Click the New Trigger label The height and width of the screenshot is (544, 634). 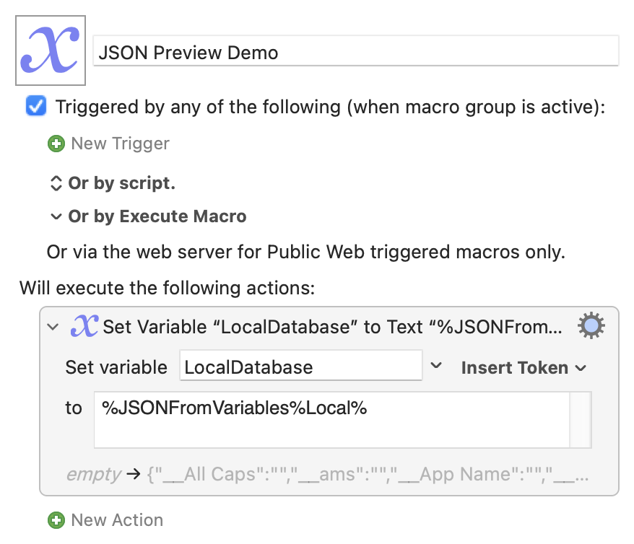coord(120,144)
